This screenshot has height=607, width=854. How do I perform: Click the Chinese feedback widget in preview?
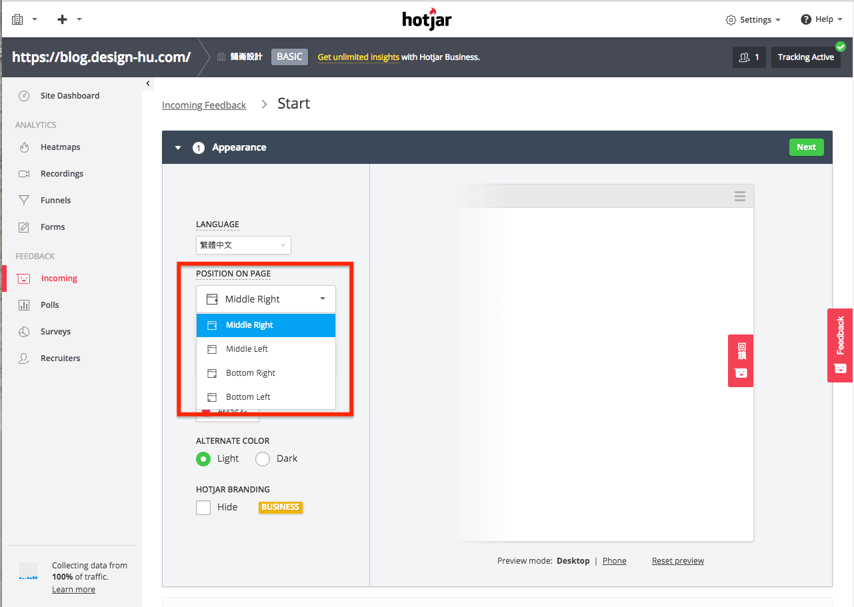pos(741,360)
